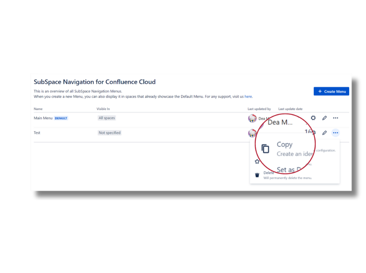
Task: Click the avatar in Test row
Action: [252, 133]
